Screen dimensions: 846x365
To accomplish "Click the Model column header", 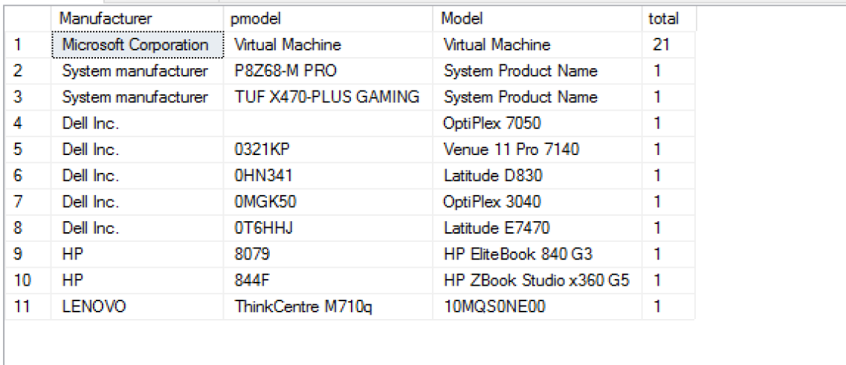I will tap(462, 19).
